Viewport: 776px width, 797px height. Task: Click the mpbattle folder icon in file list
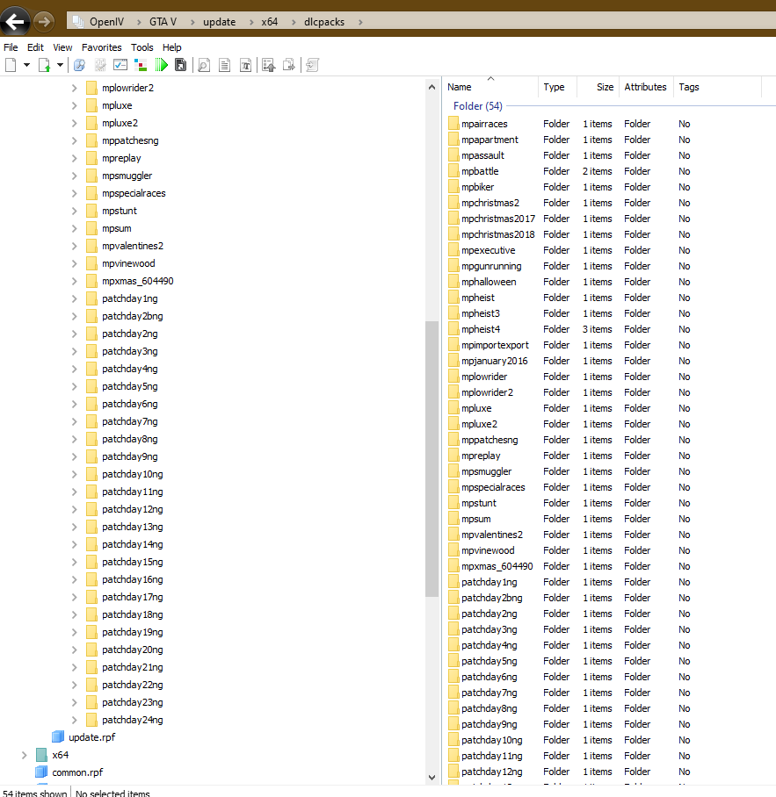(453, 171)
